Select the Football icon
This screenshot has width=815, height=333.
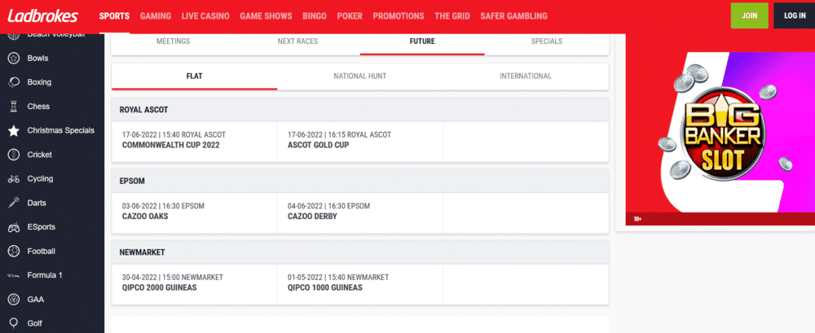14,252
